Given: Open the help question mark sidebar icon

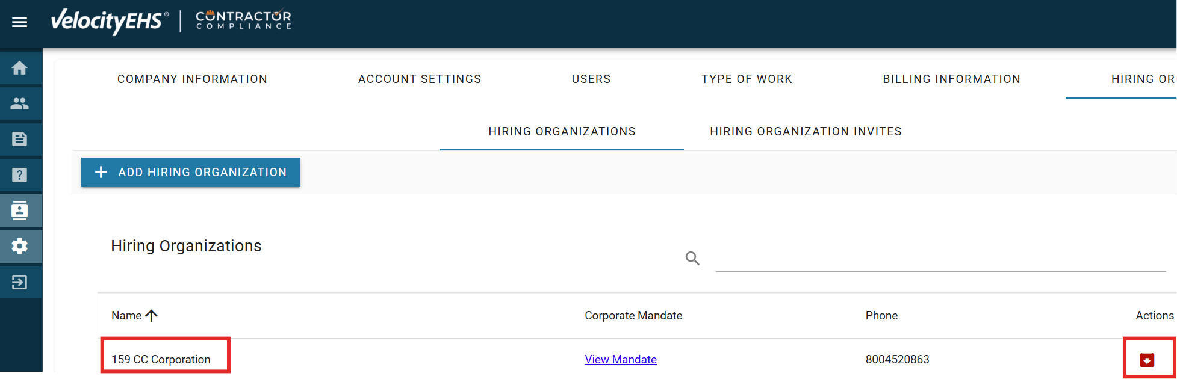Looking at the screenshot, I should click(20, 175).
